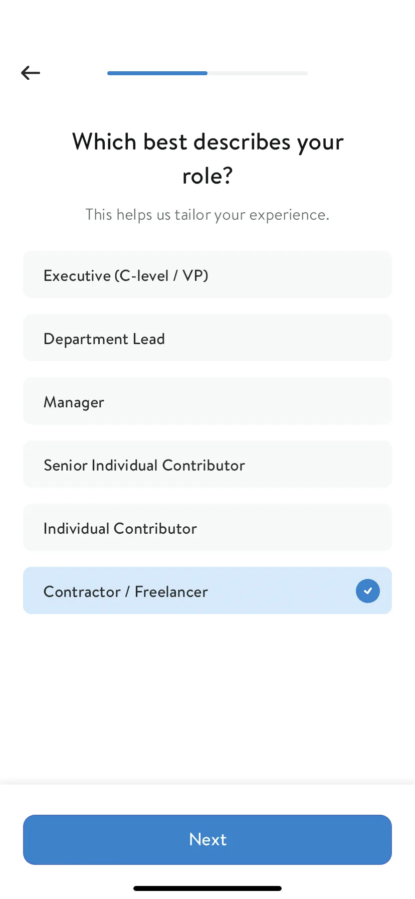Screen dimensions: 415x899
Task: Click the Next button
Action: [207, 840]
